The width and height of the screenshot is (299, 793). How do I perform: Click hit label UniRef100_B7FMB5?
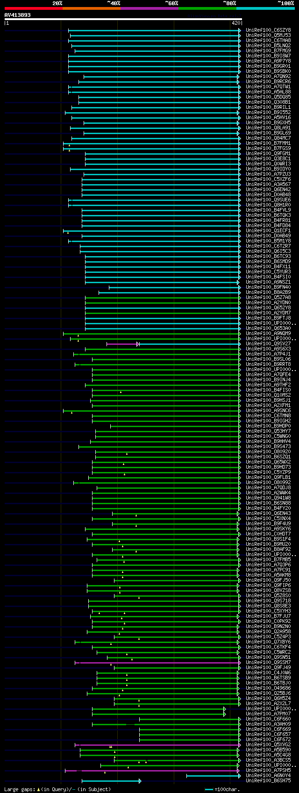(x=268, y=560)
